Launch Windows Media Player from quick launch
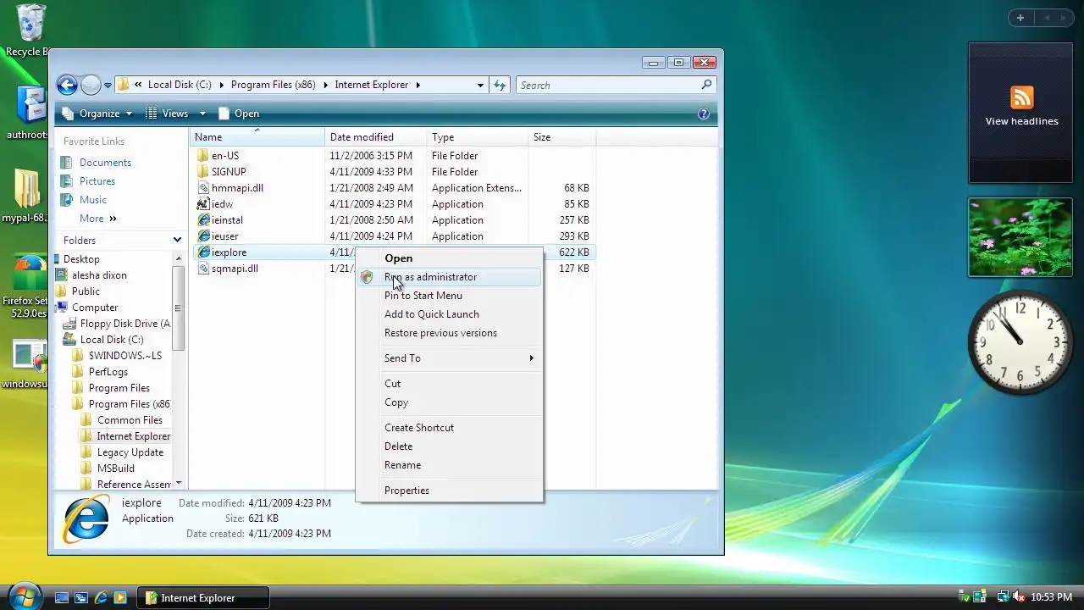The width and height of the screenshot is (1084, 610). tap(119, 598)
